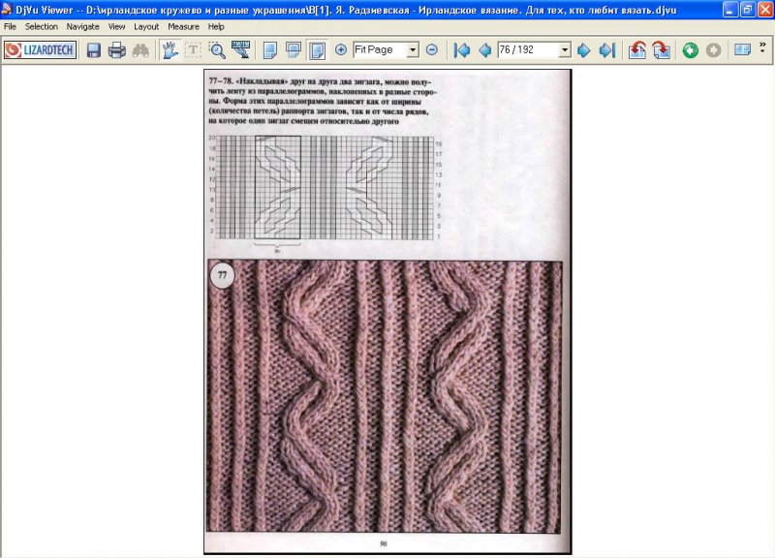Click the knitted cable pattern photo
Image resolution: width=775 pixels, height=558 pixels.
(x=385, y=396)
